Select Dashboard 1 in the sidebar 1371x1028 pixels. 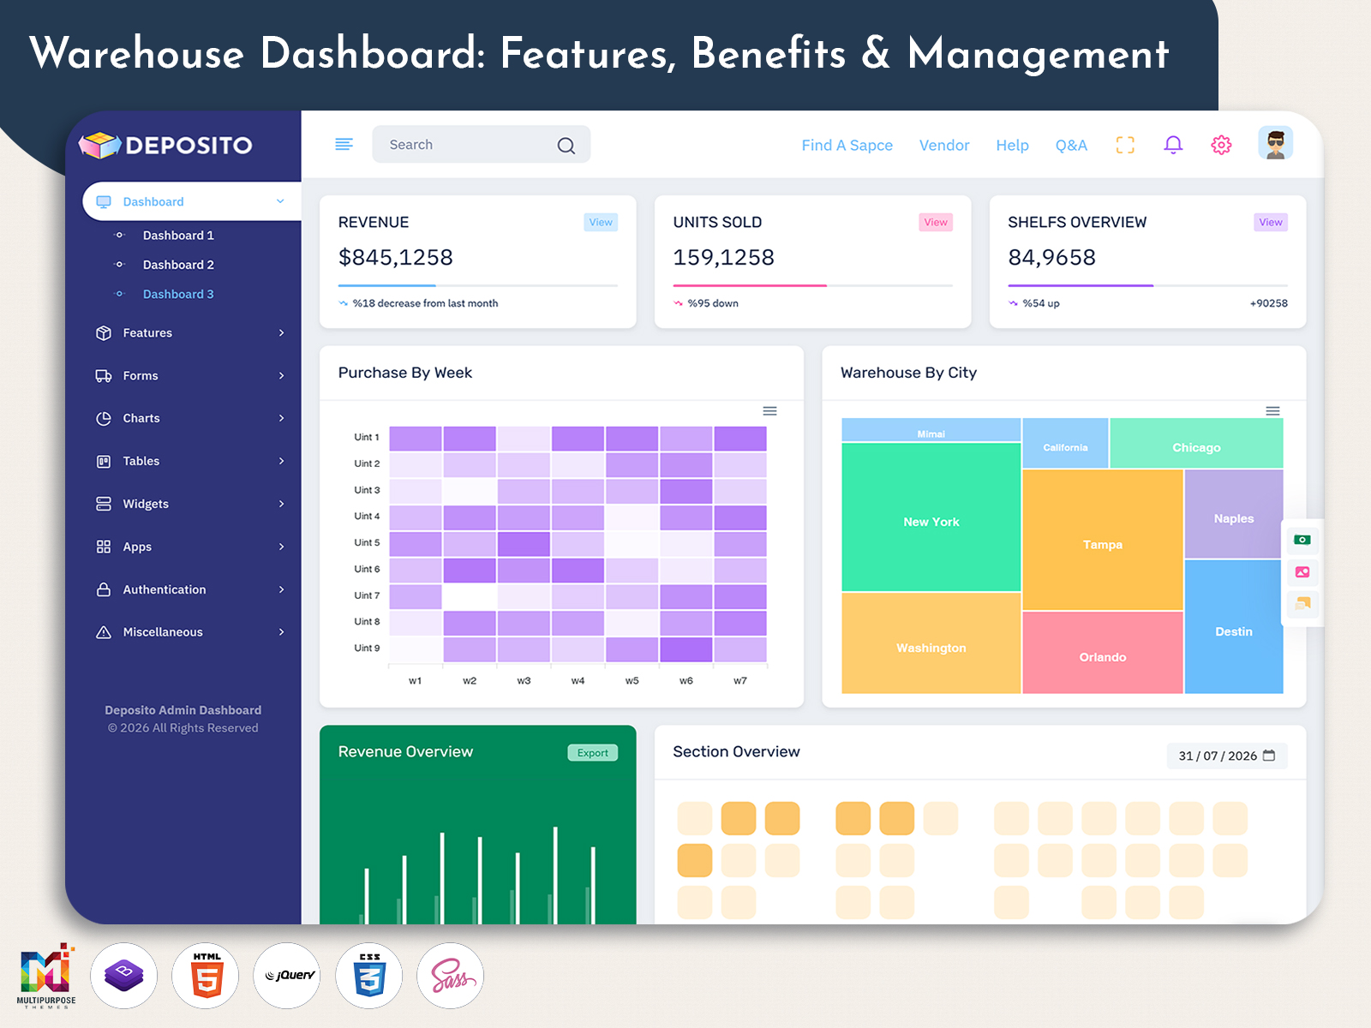[x=178, y=236]
